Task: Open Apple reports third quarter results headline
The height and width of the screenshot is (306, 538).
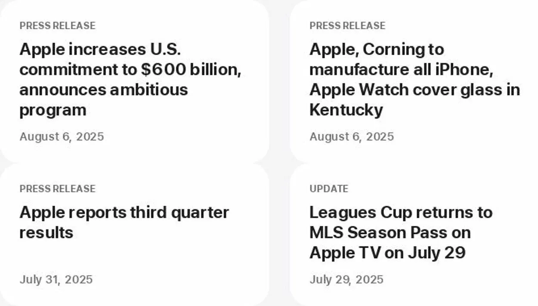Action: tap(124, 213)
